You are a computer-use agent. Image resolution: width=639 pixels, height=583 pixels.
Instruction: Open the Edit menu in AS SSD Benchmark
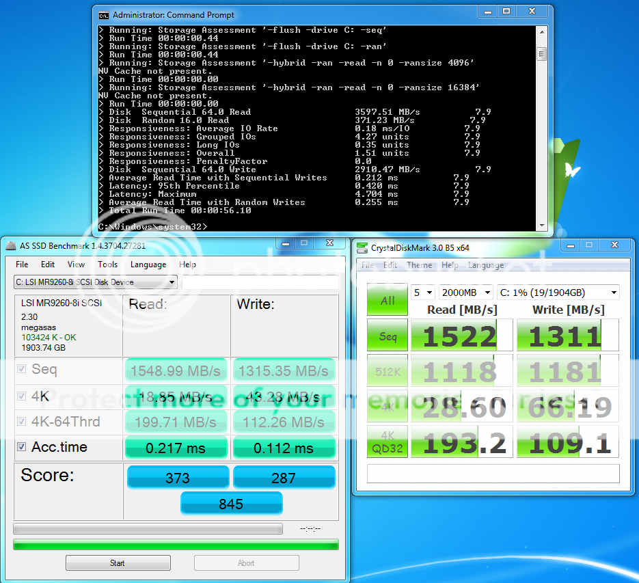point(48,265)
